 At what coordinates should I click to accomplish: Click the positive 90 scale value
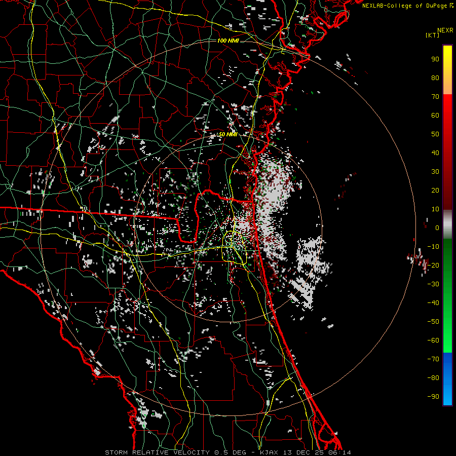[435, 59]
